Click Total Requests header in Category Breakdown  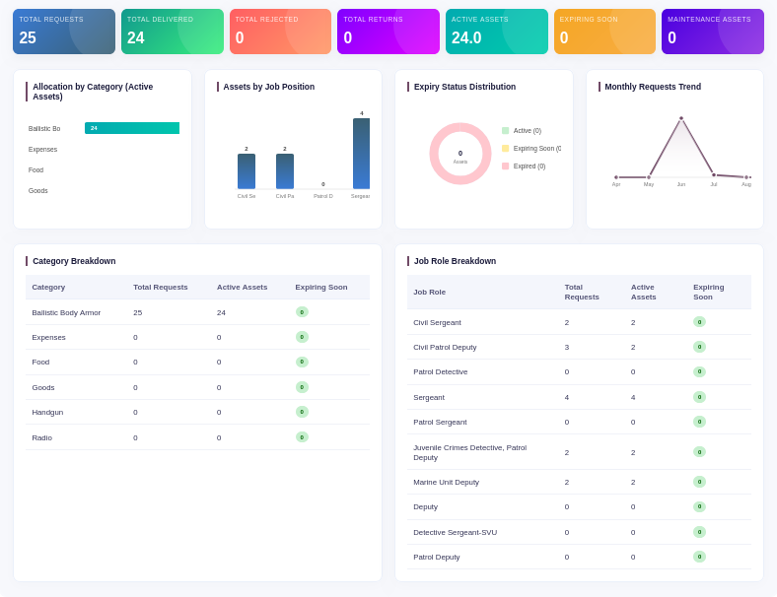(x=161, y=287)
